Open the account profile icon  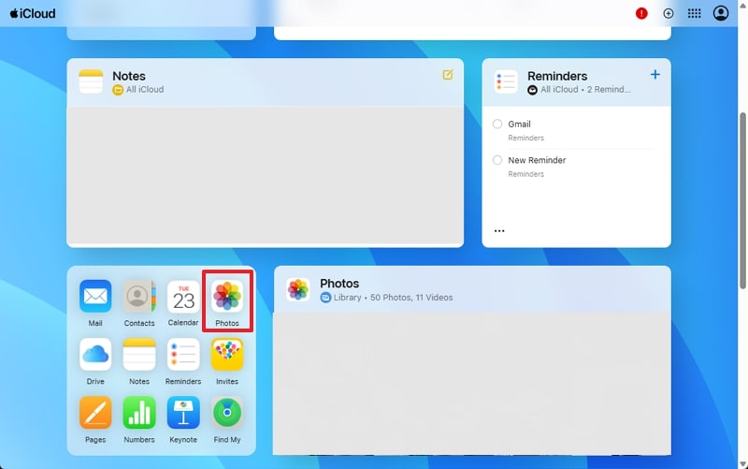tap(721, 13)
